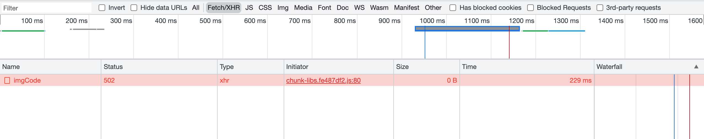Tick the 3rd-party requests checkbox
704x139 pixels.
click(x=600, y=8)
